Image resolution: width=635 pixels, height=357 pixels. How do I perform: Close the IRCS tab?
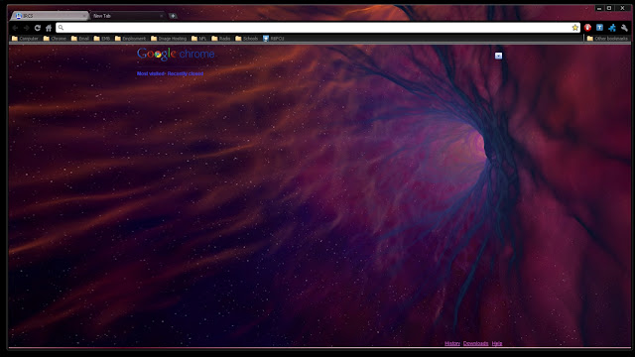click(83, 16)
